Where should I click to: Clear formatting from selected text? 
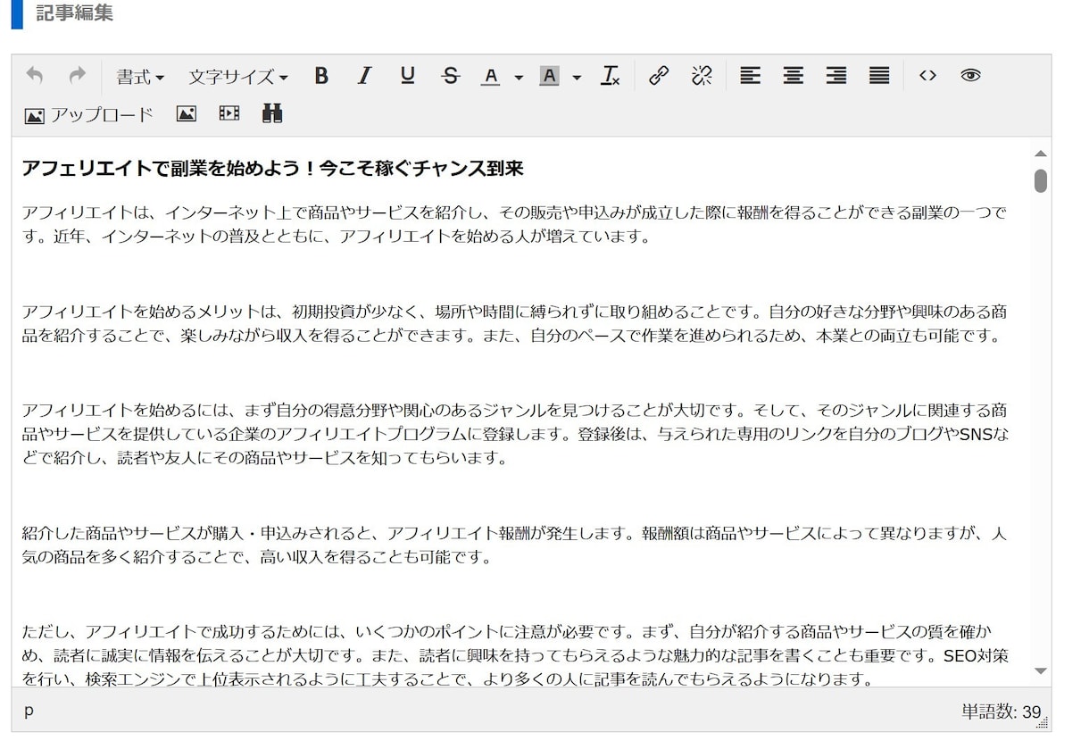610,76
